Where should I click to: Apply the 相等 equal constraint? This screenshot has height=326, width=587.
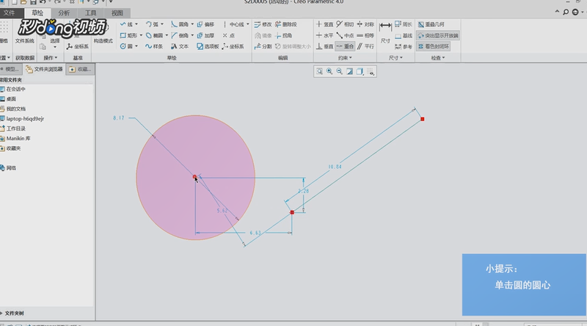(365, 35)
